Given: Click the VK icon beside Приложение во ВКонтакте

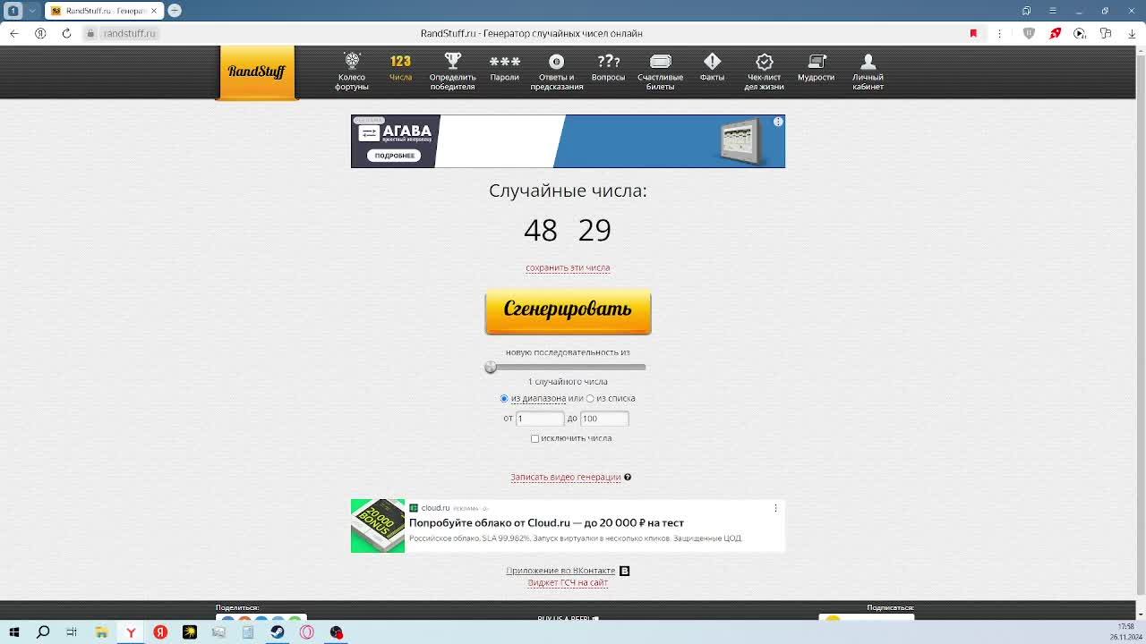Looking at the screenshot, I should click(625, 571).
